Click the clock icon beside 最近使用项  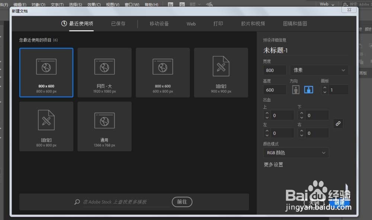click(64, 23)
